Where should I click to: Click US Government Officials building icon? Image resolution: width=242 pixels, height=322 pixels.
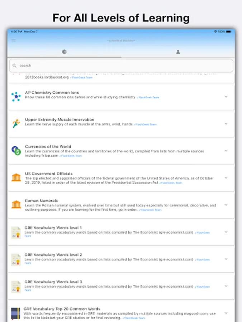click(16, 177)
